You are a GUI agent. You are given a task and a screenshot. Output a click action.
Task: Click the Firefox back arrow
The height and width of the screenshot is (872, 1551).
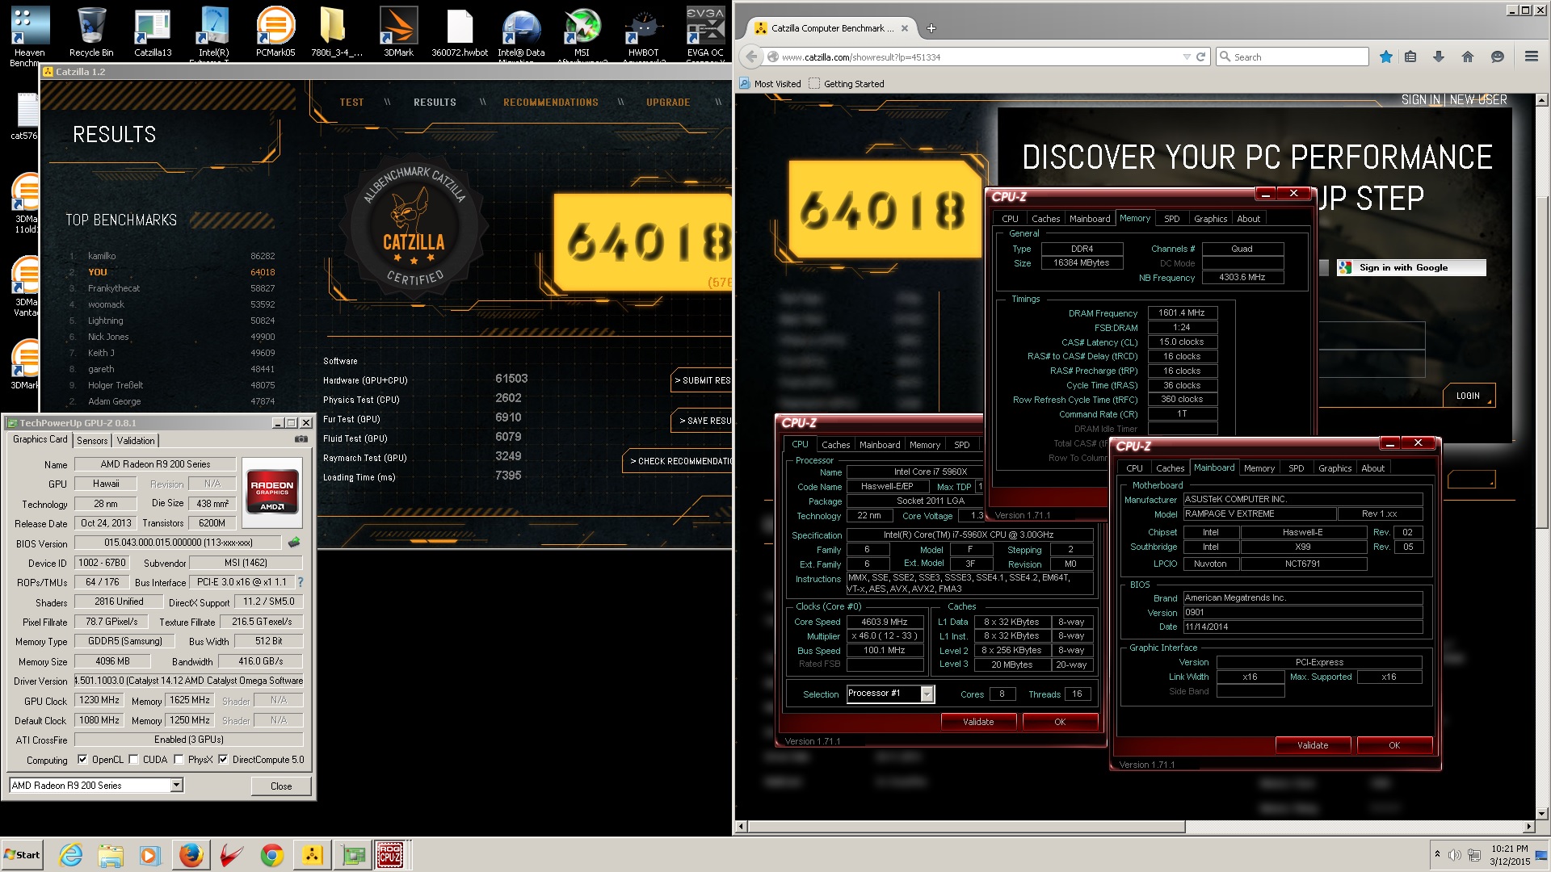coord(752,57)
